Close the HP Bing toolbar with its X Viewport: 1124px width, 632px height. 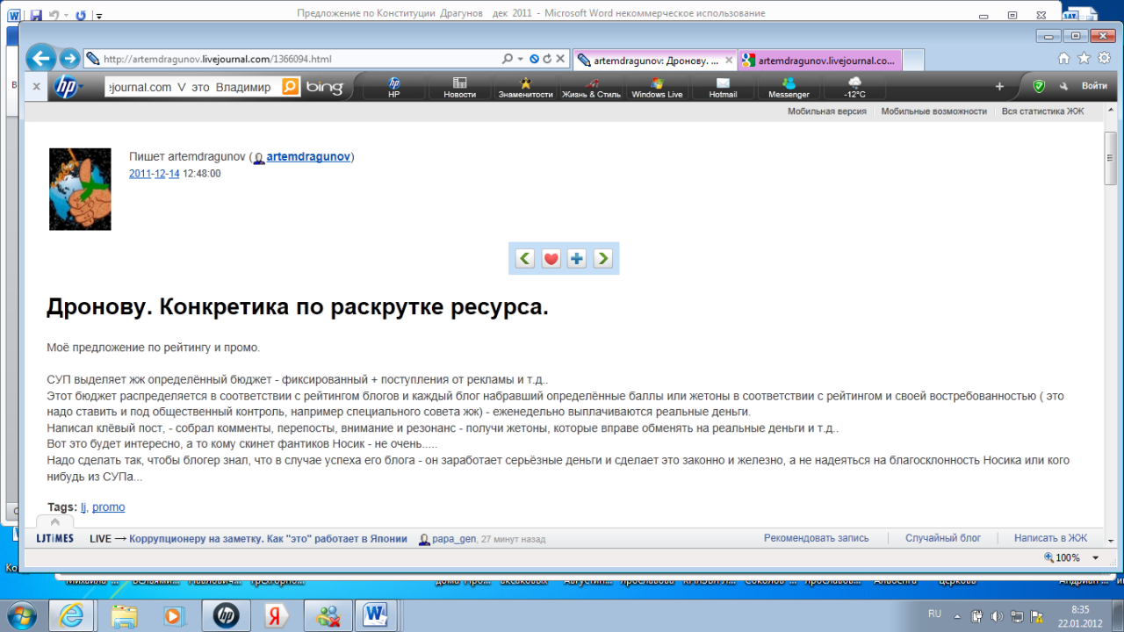[x=36, y=86]
